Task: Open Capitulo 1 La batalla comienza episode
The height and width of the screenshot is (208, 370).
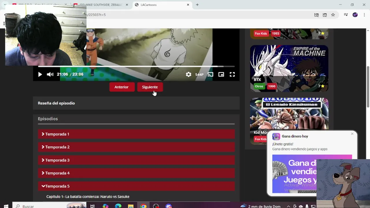Action: click(x=88, y=196)
